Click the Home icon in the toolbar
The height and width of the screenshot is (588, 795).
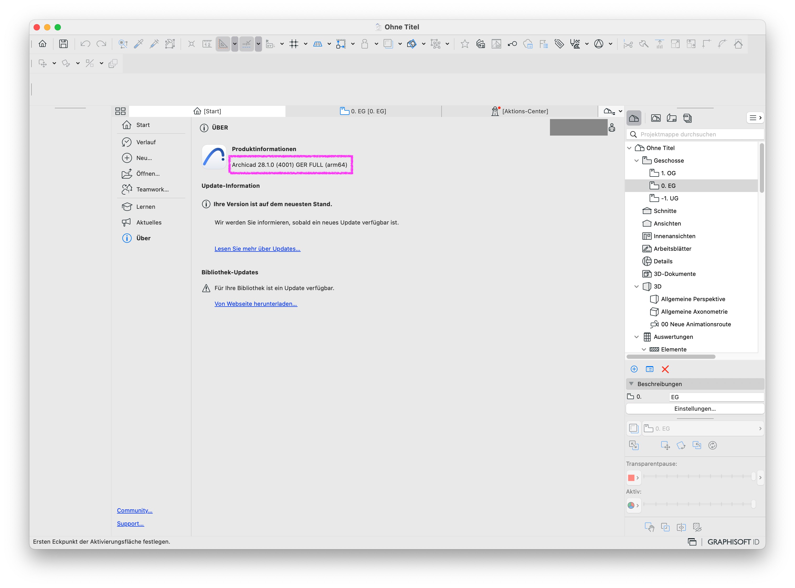tap(42, 44)
